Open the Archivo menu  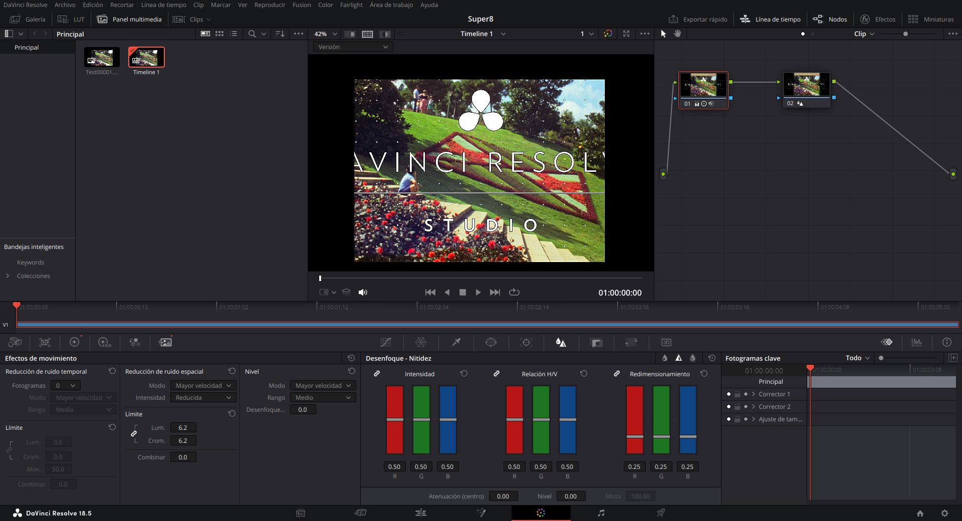point(65,5)
